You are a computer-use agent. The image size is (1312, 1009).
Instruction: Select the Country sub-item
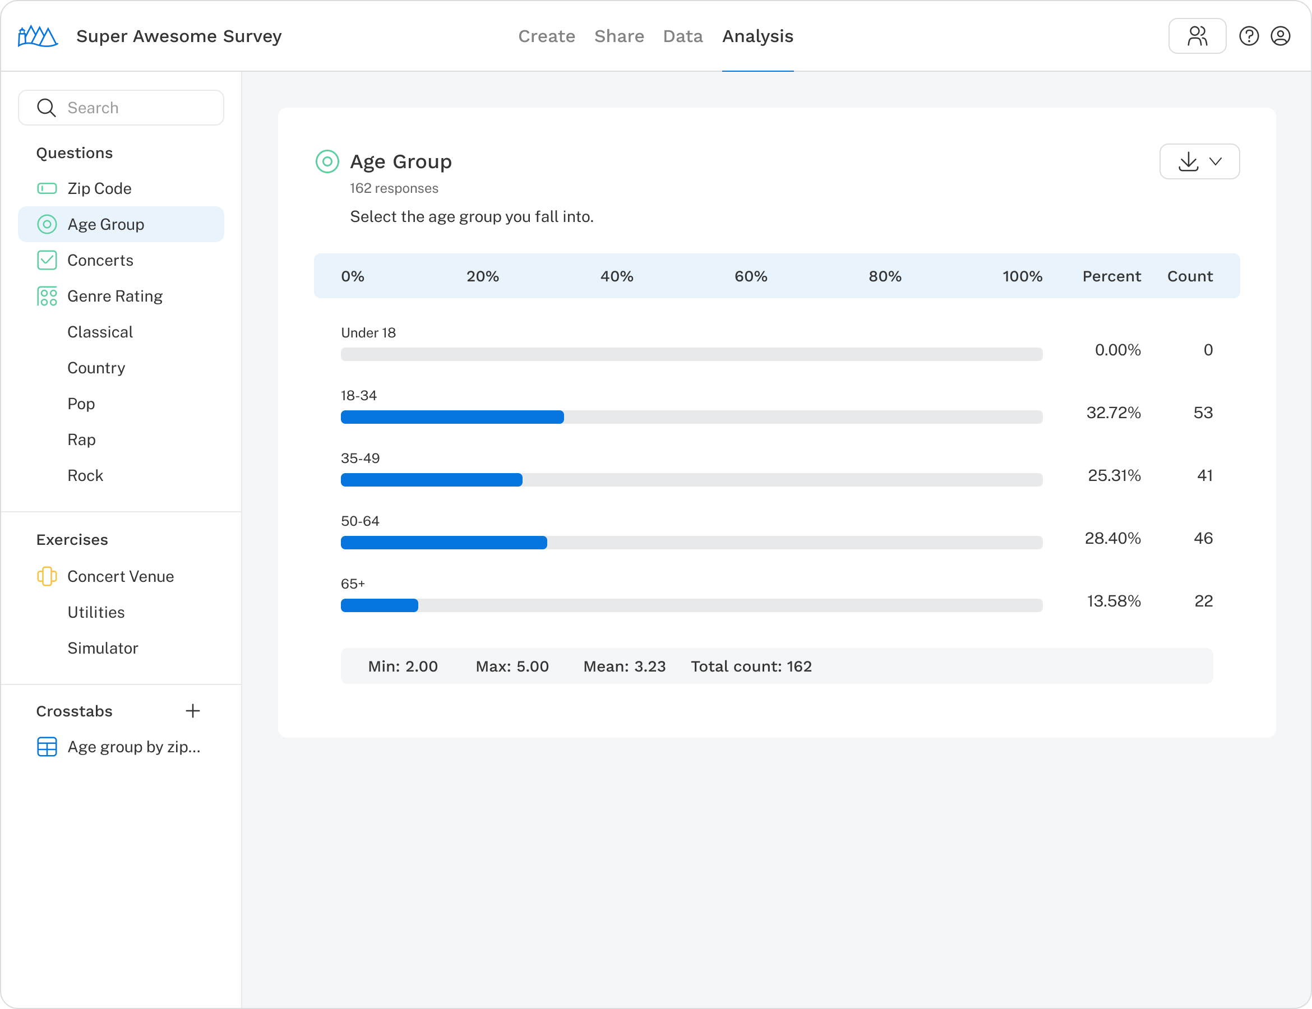pyautogui.click(x=96, y=368)
